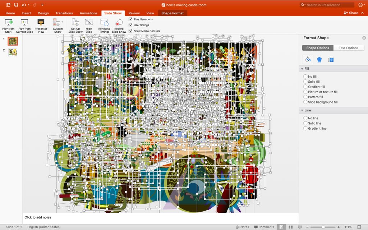The width and height of the screenshot is (368, 230).
Task: Open the search options dropdown
Action: (x=303, y=5)
